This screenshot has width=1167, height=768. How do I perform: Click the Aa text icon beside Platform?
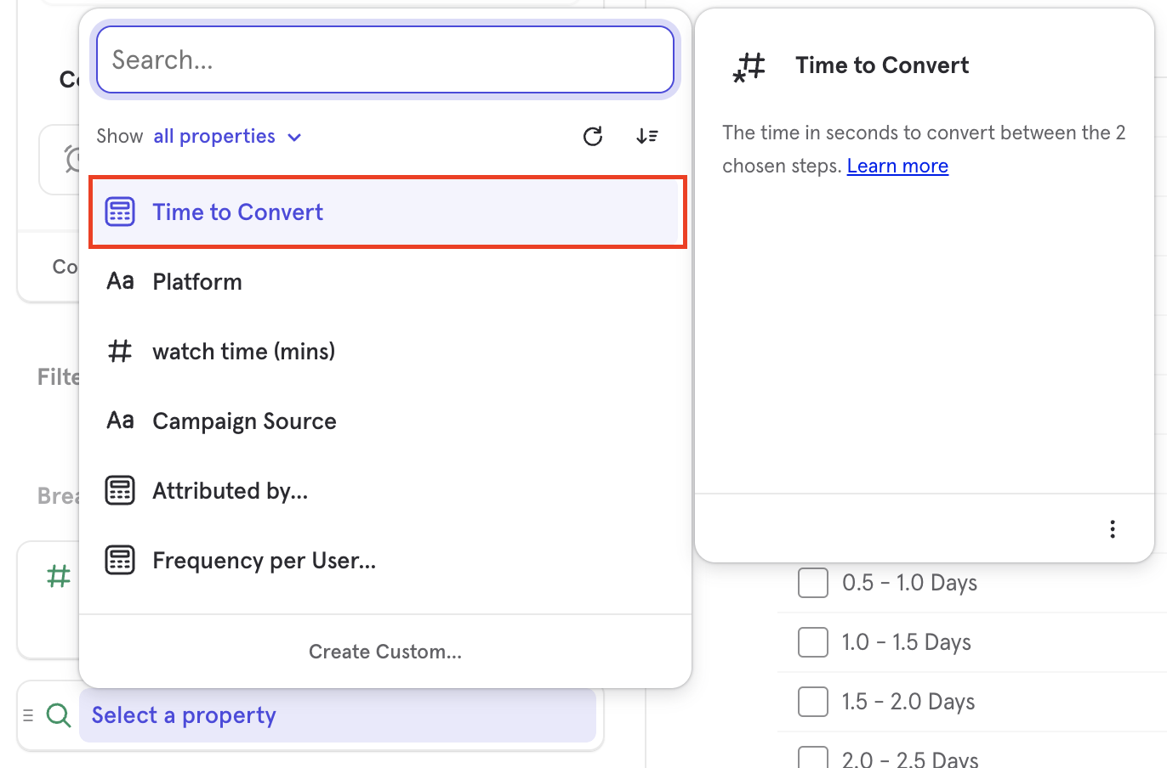point(120,280)
